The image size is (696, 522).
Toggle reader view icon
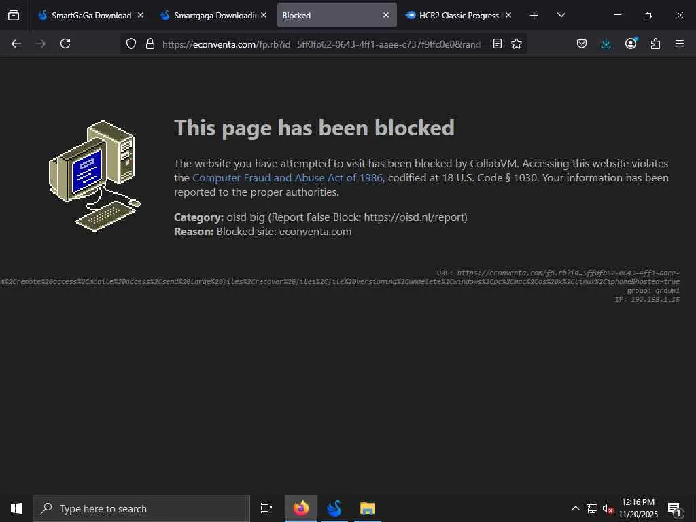pos(498,43)
